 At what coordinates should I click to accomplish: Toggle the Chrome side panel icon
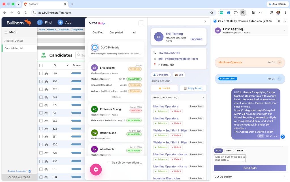tap(243, 12)
